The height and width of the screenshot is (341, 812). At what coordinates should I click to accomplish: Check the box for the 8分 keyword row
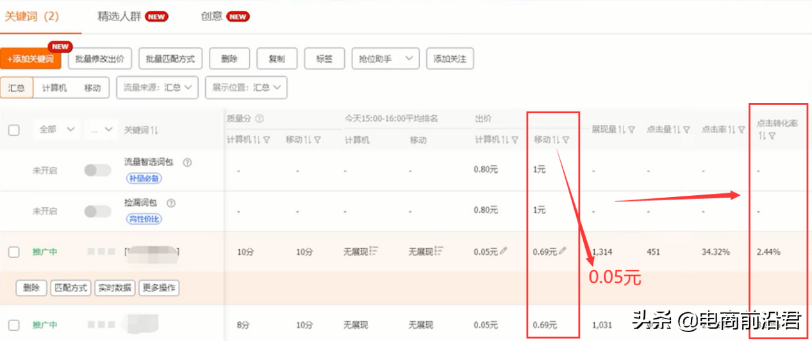point(13,325)
